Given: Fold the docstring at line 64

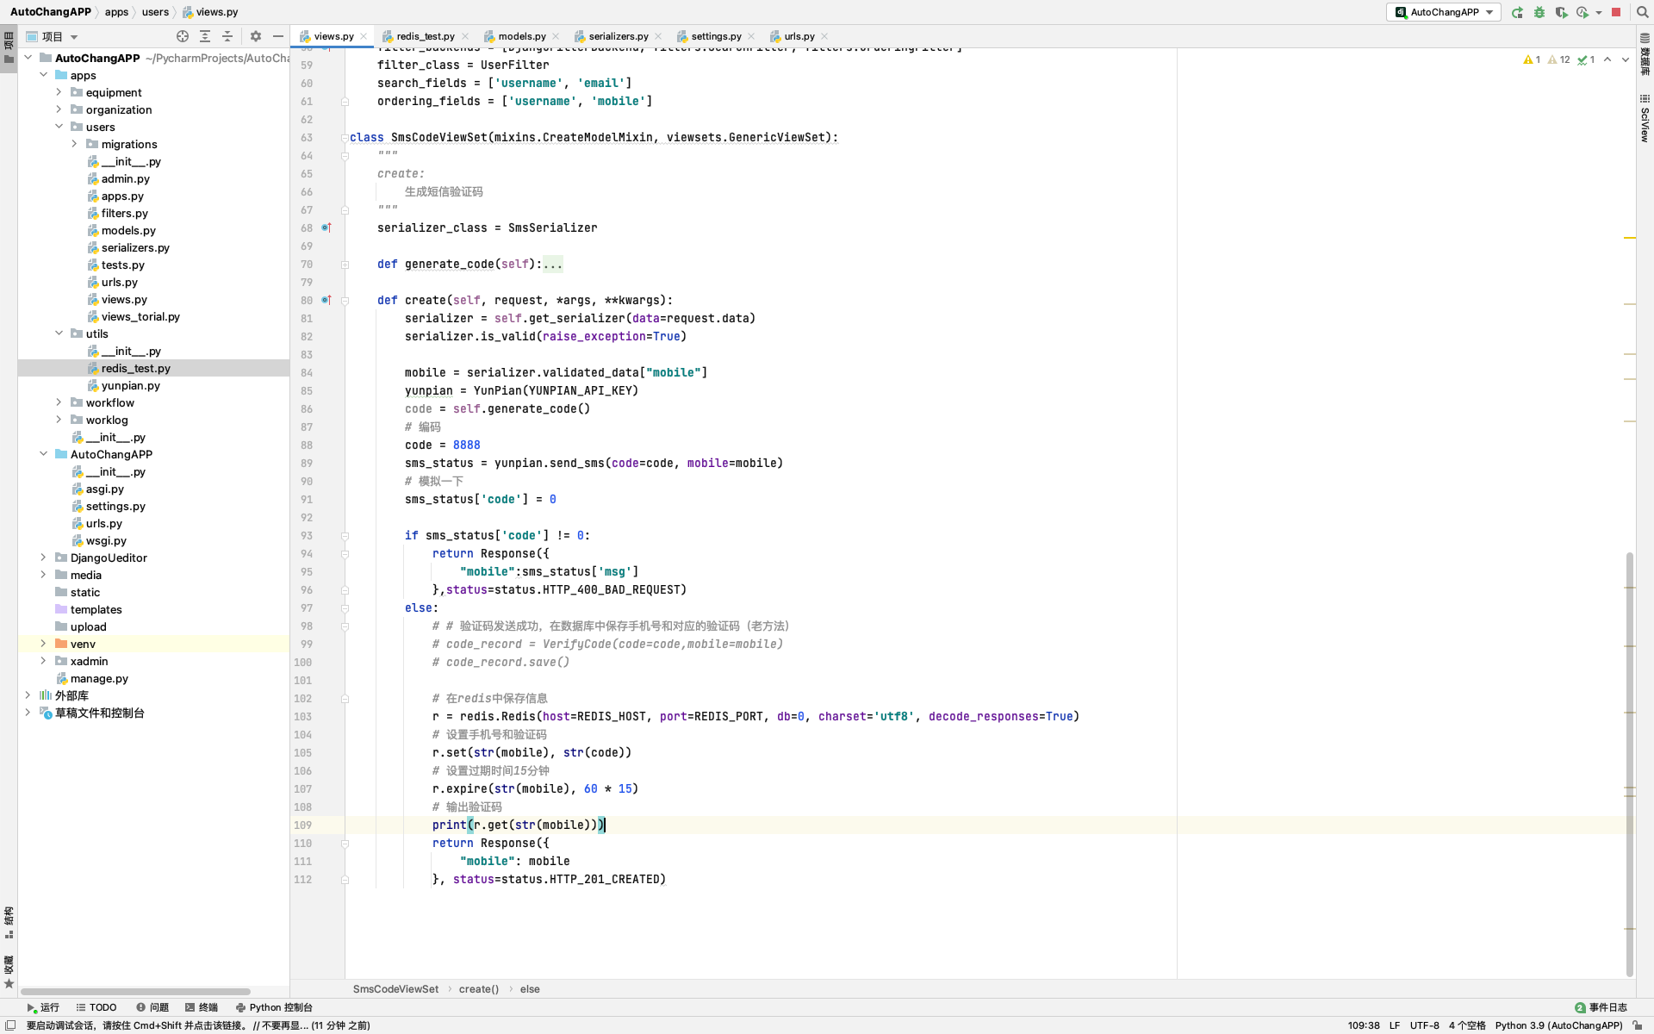Looking at the screenshot, I should 345,156.
